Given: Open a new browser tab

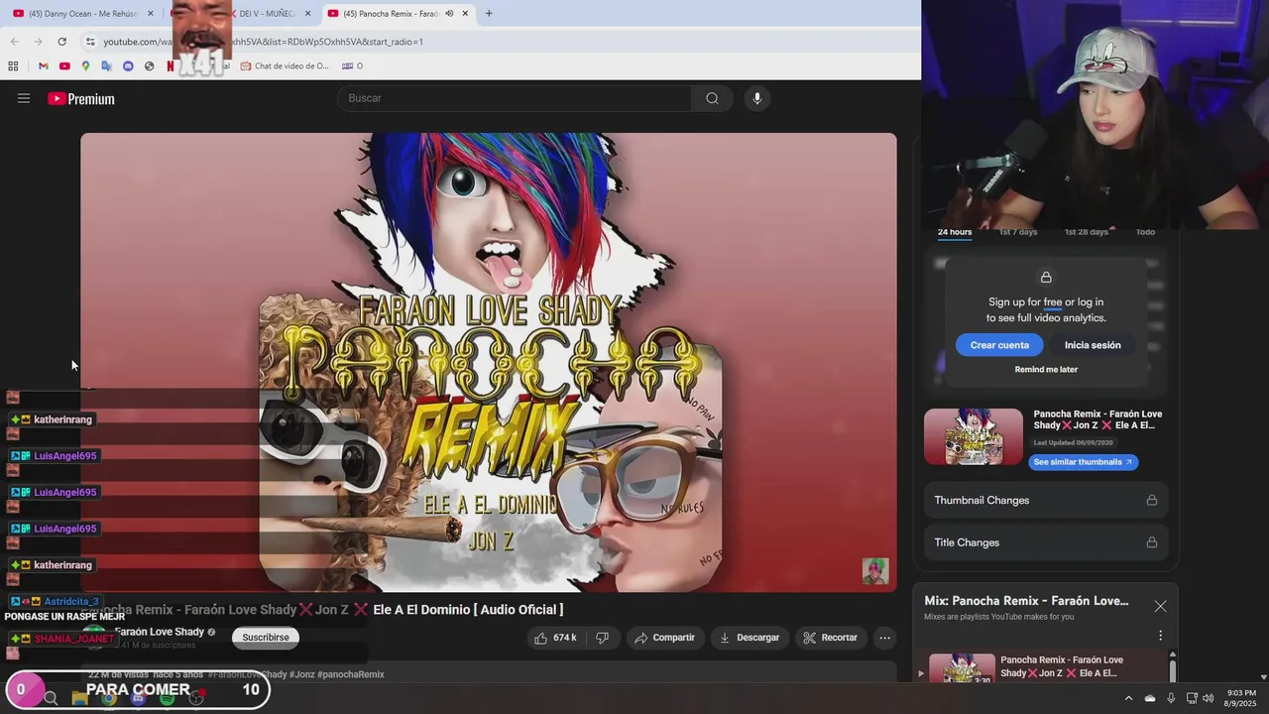Looking at the screenshot, I should 488,14.
